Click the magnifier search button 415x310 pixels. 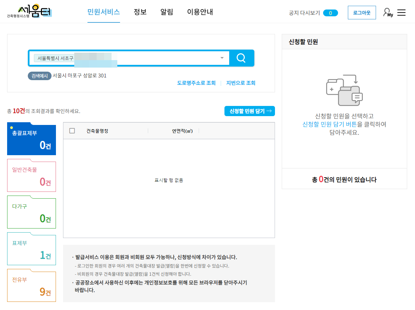241,58
